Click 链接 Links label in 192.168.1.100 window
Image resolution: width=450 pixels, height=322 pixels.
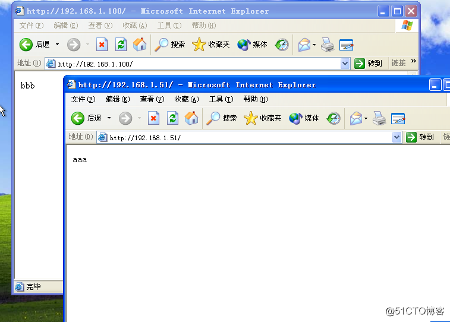[x=399, y=63]
